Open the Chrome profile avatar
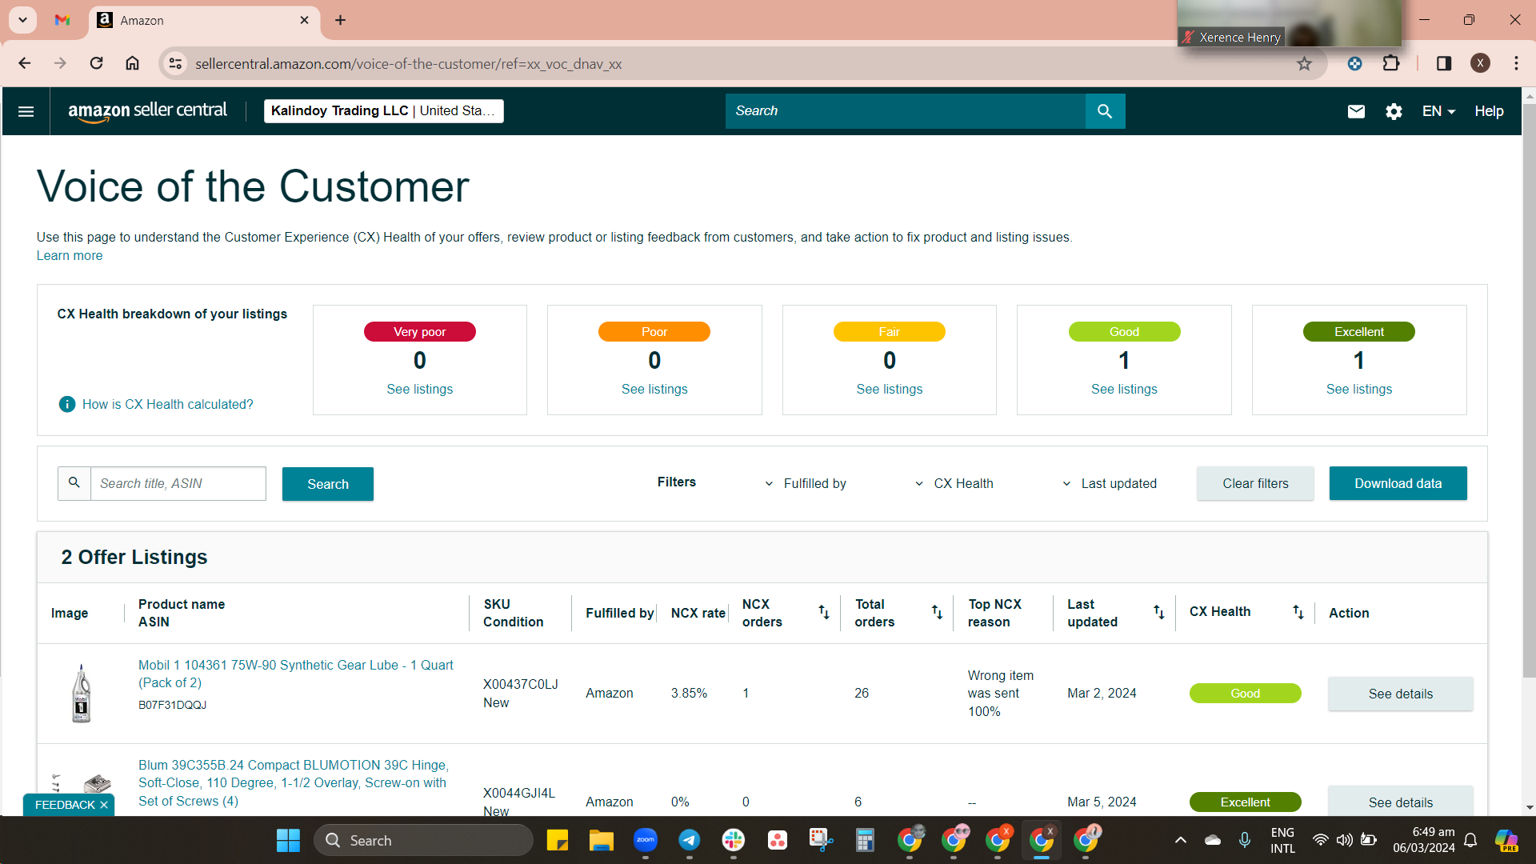The image size is (1536, 864). 1480,63
